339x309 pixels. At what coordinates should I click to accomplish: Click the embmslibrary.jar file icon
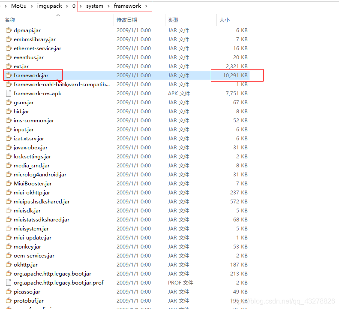tap(9, 39)
